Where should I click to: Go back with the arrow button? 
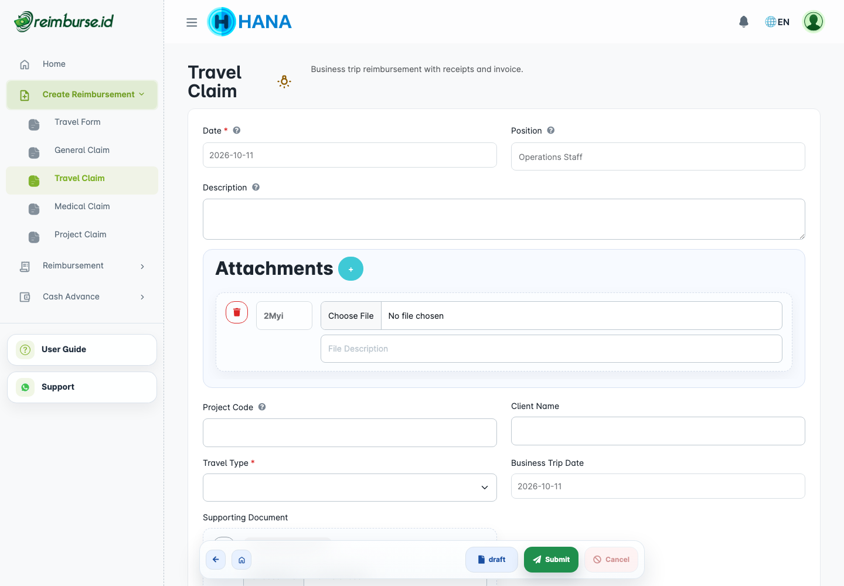tap(216, 560)
